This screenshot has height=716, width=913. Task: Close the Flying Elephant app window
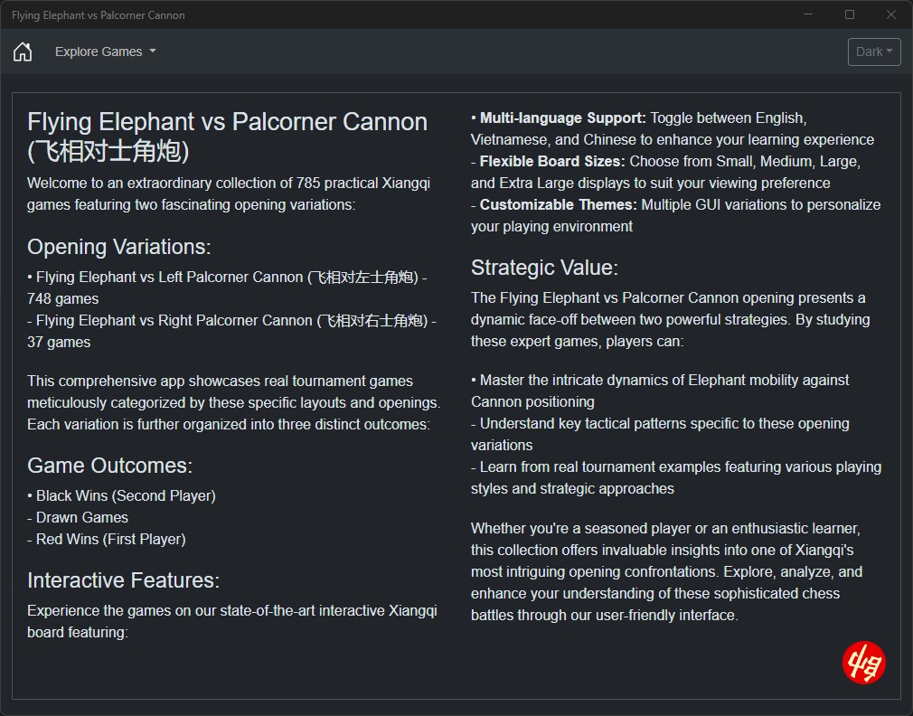(891, 14)
